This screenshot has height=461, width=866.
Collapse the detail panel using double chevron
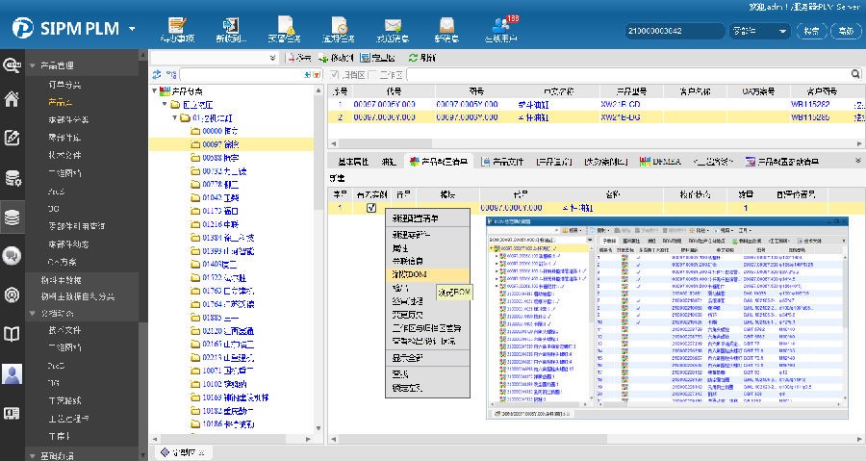pos(857,161)
